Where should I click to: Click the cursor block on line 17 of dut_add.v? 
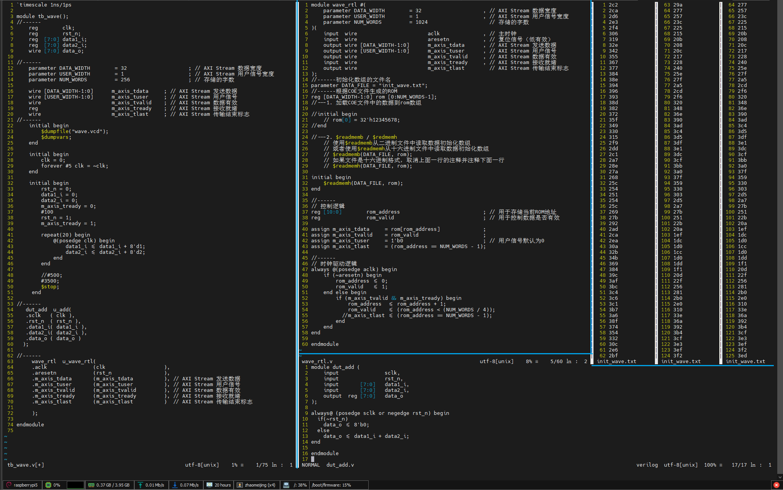pyautogui.click(x=313, y=459)
